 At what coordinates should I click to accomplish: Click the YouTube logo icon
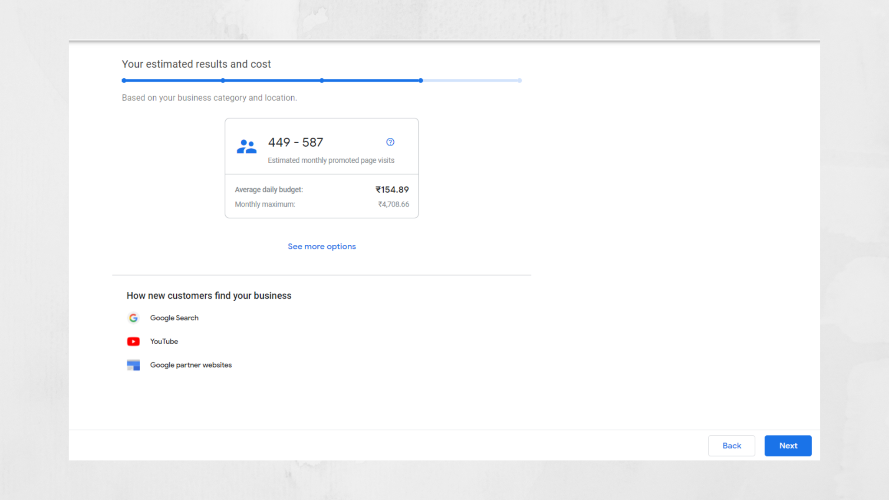pyautogui.click(x=133, y=342)
